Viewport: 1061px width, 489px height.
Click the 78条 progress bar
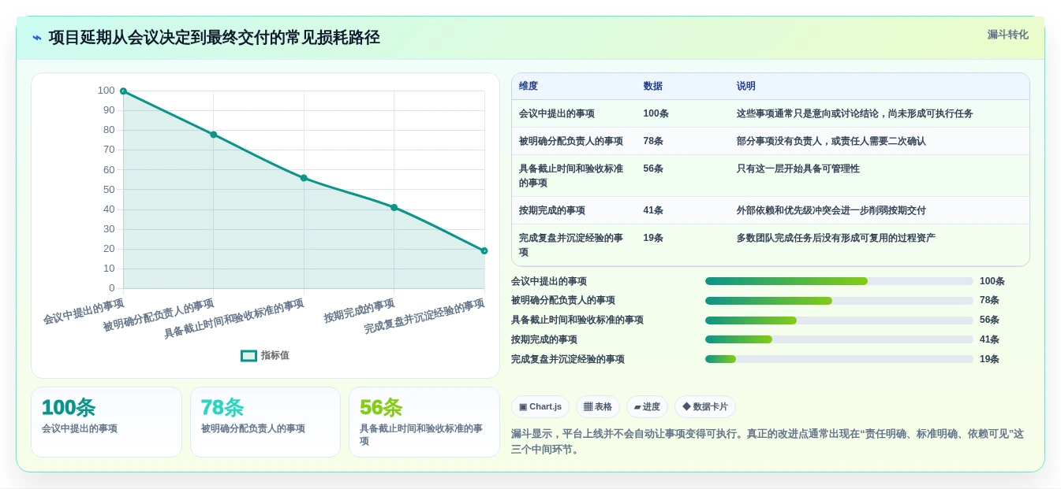coord(839,301)
